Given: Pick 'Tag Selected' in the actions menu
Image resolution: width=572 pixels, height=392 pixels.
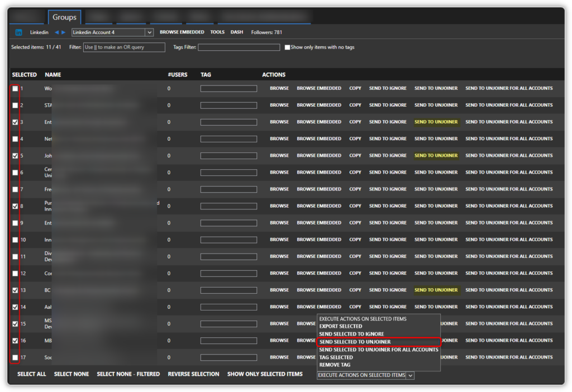Looking at the screenshot, I should coord(336,357).
